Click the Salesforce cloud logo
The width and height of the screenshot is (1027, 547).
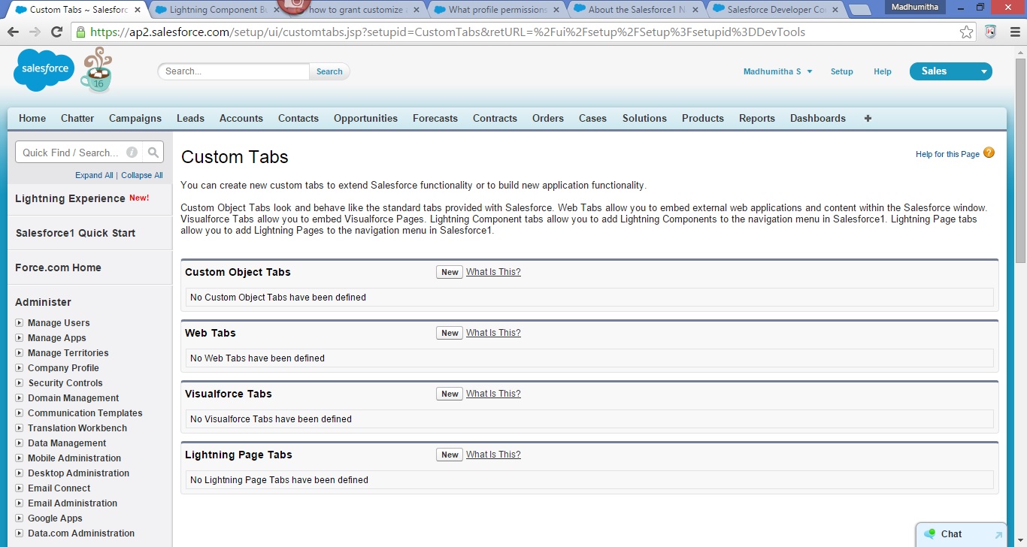click(44, 70)
